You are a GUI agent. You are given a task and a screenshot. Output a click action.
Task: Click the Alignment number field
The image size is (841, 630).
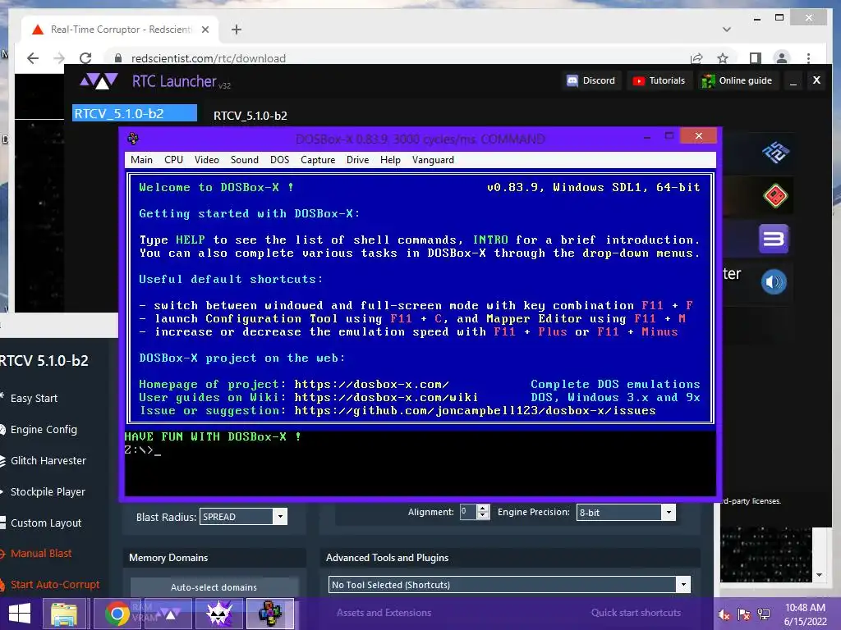coord(468,512)
